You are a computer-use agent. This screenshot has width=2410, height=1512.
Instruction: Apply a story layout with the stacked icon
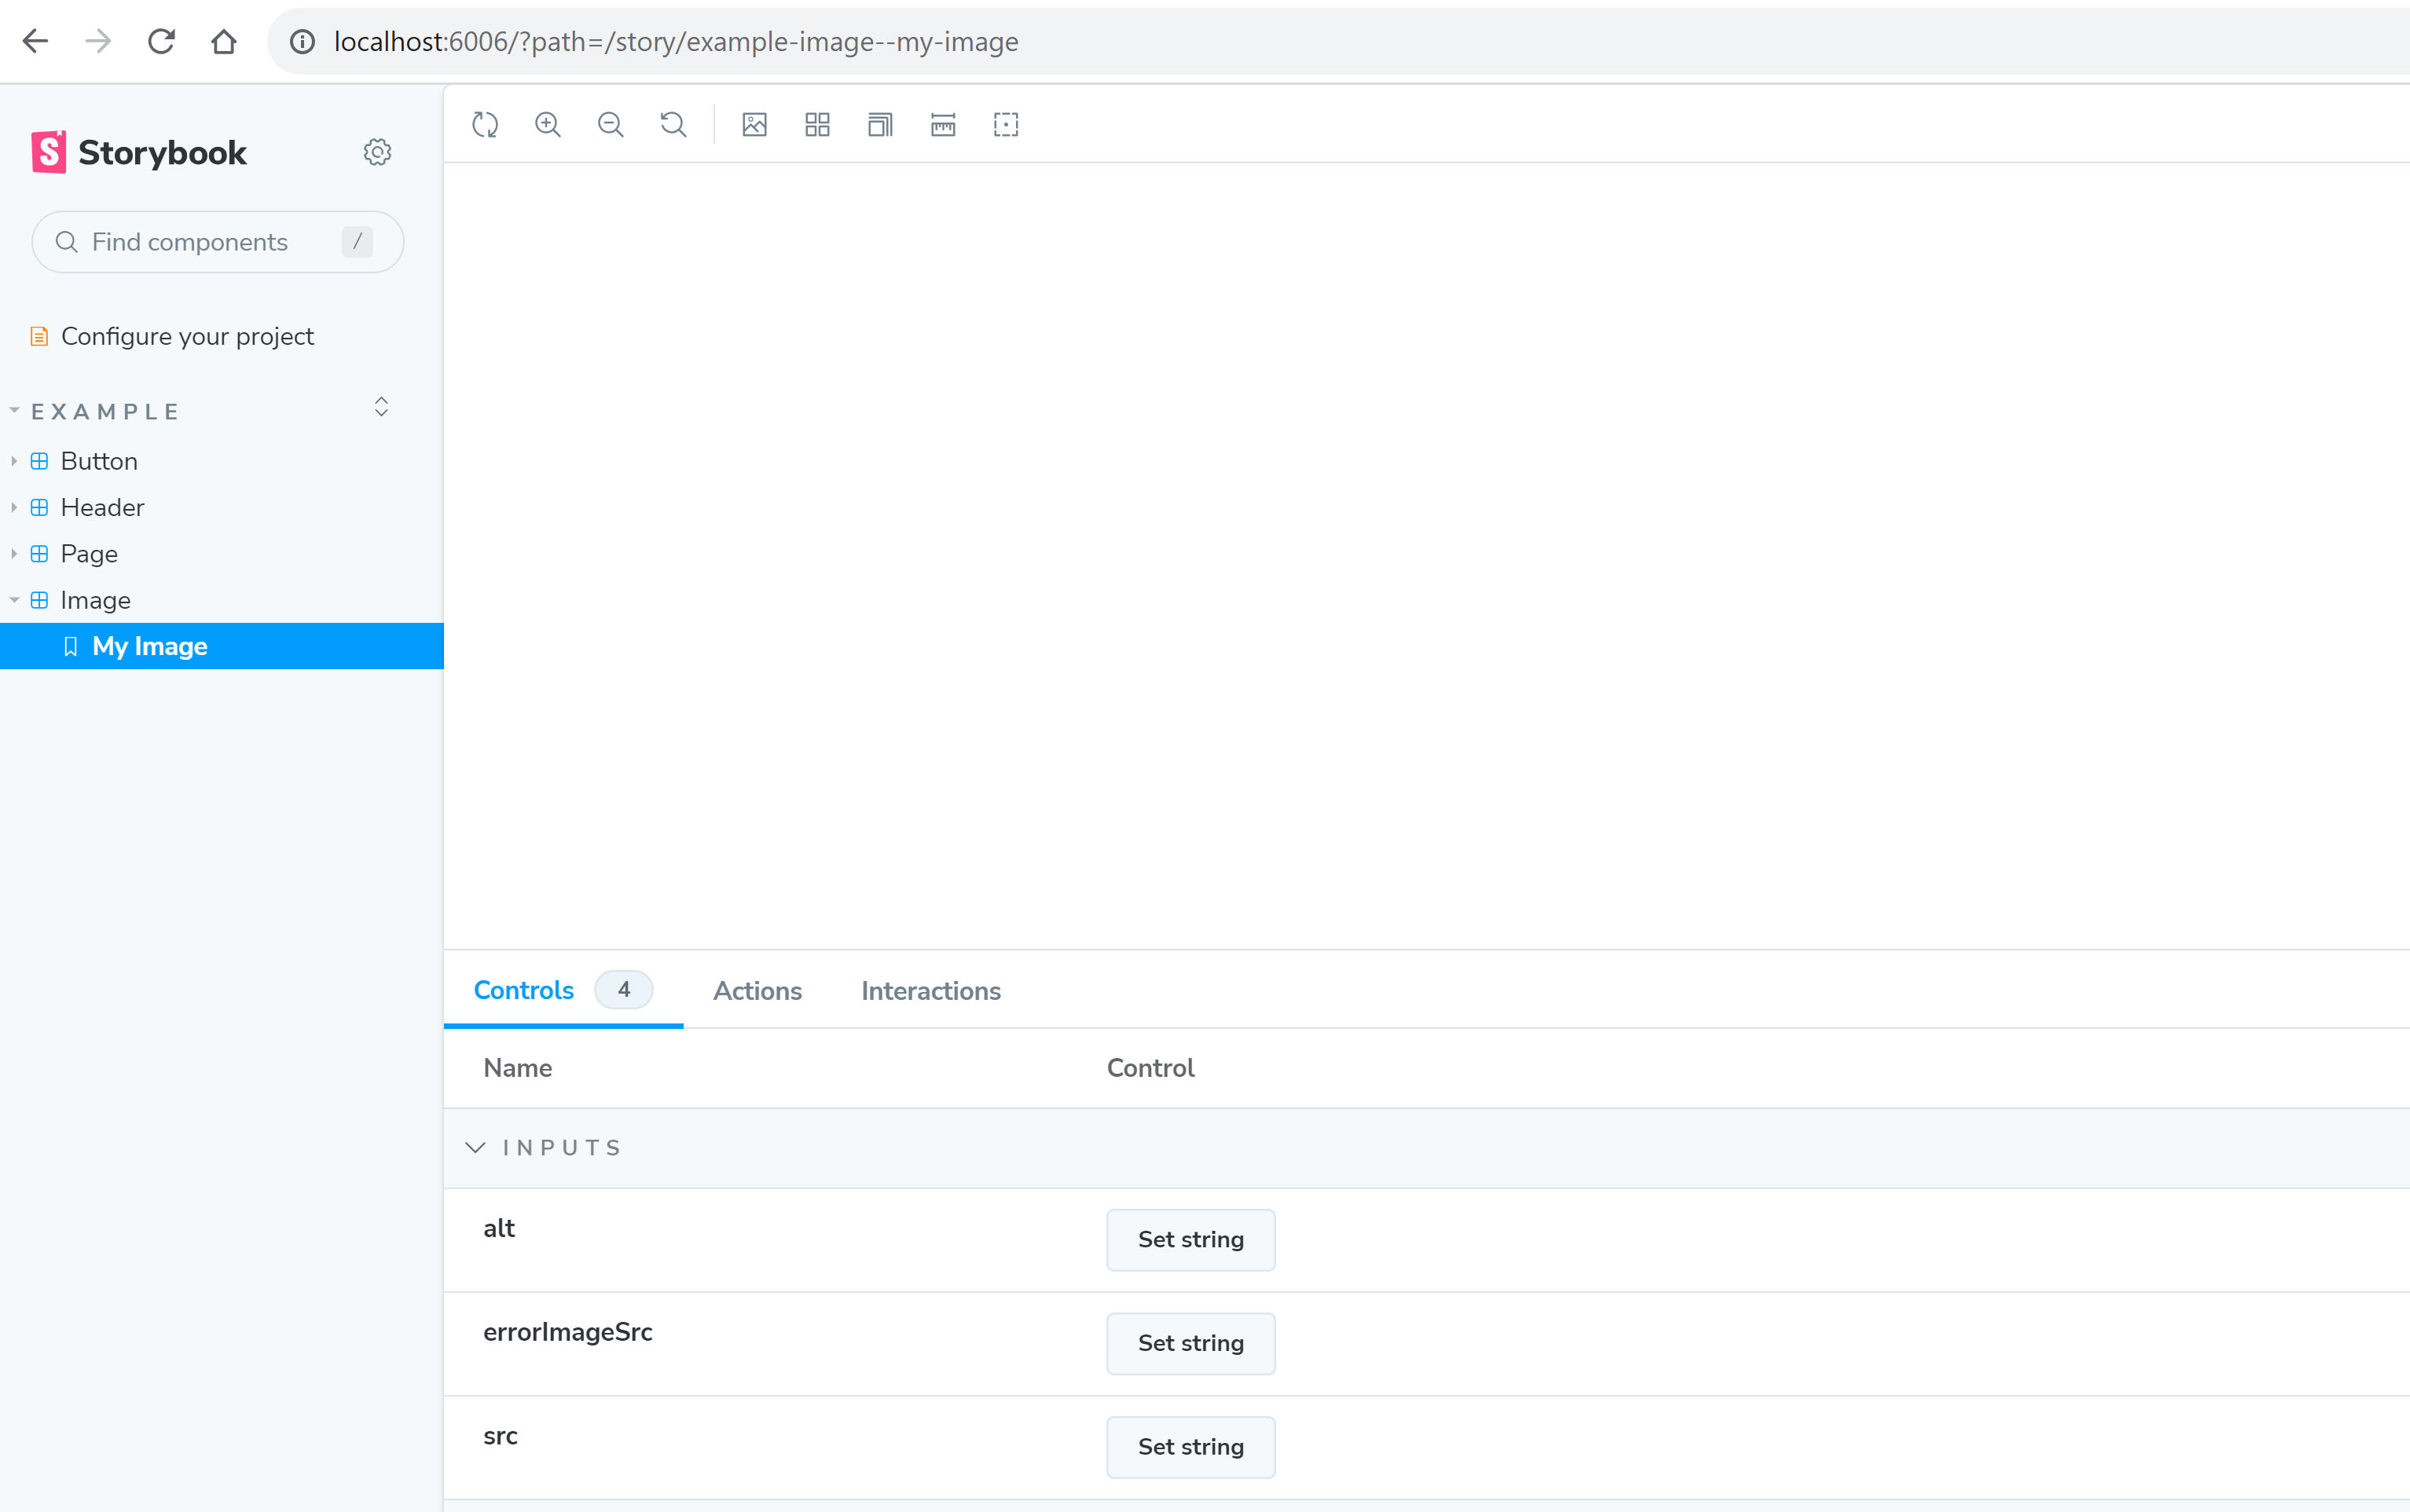[879, 124]
